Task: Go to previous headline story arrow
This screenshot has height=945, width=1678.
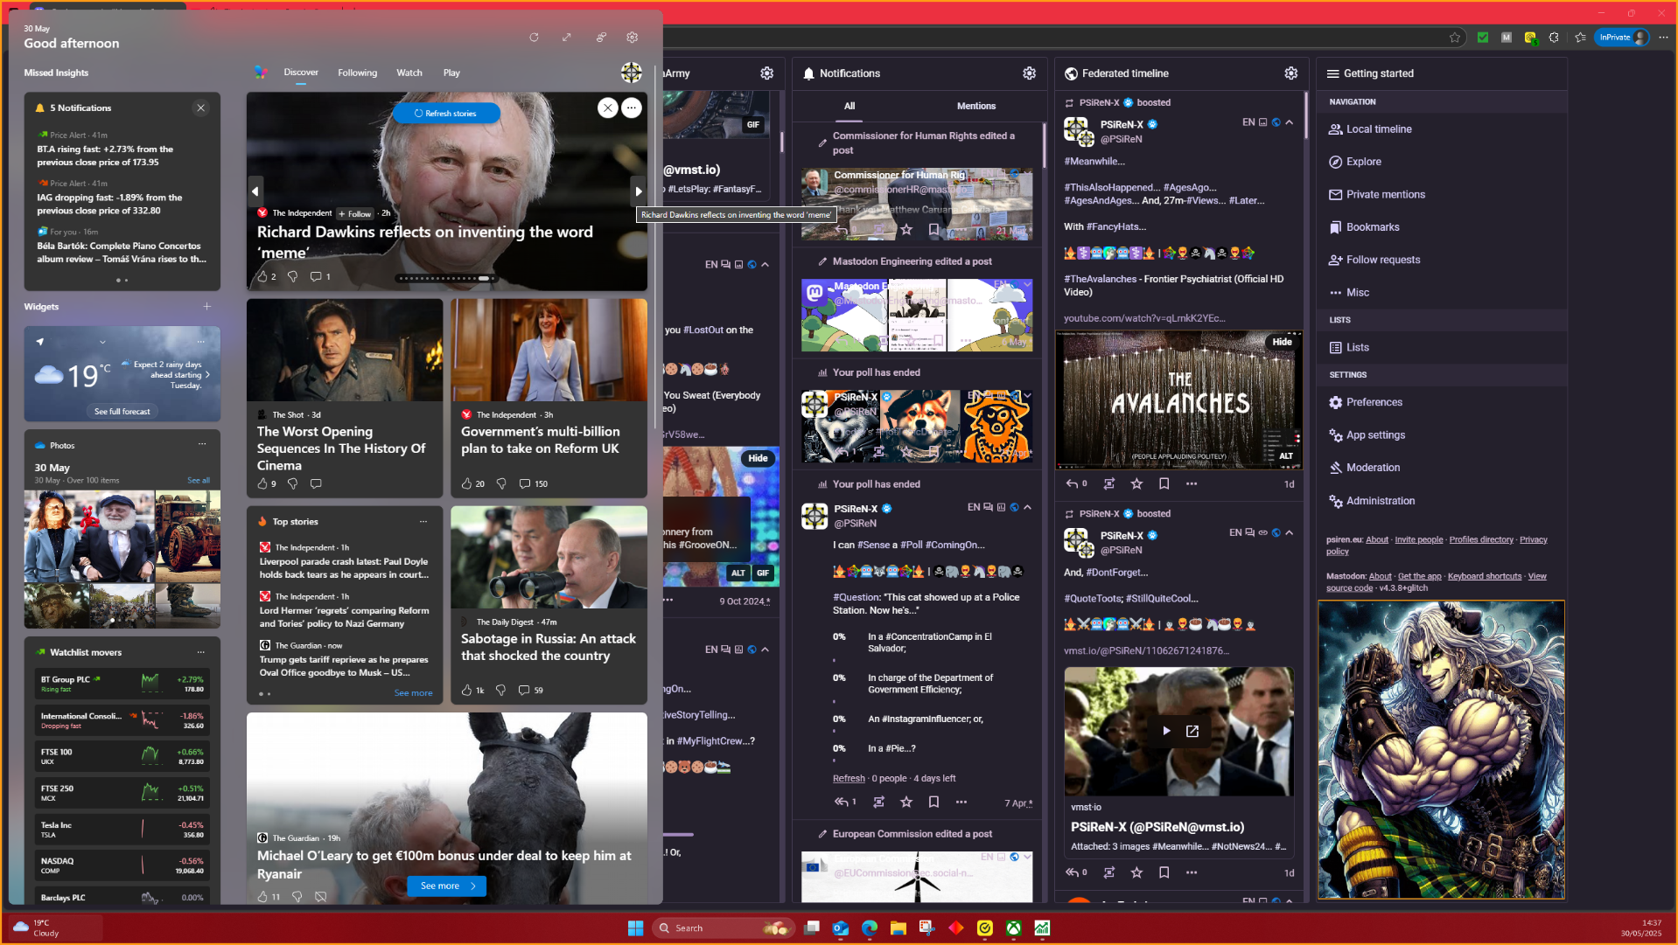Action: pos(255,191)
